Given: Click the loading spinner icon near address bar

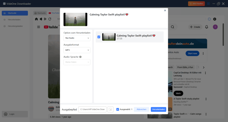Looking at the screenshot, I should click(x=209, y=19).
